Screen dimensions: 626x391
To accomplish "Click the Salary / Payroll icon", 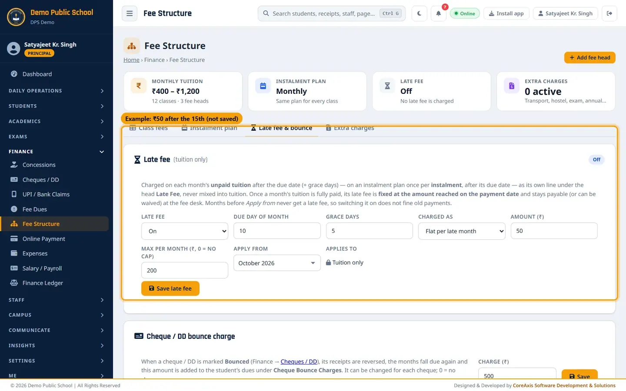I will (14, 268).
